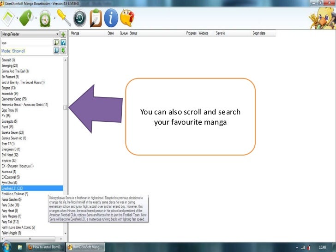Click the Website column header

point(204,33)
